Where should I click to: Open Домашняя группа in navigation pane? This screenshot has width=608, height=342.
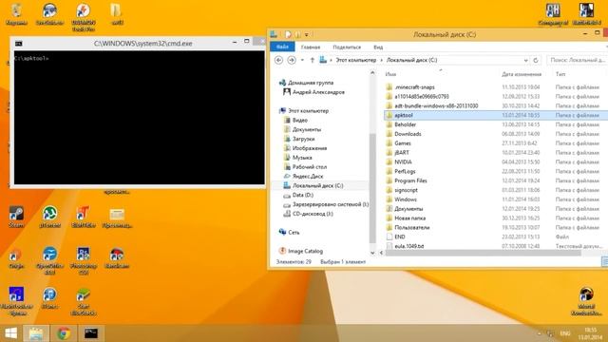(306, 83)
